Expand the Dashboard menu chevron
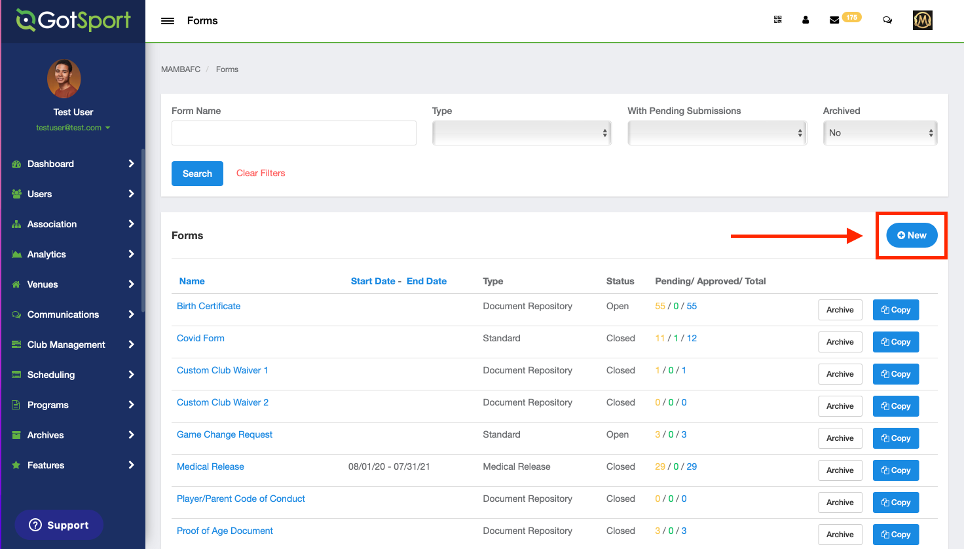 click(131, 164)
